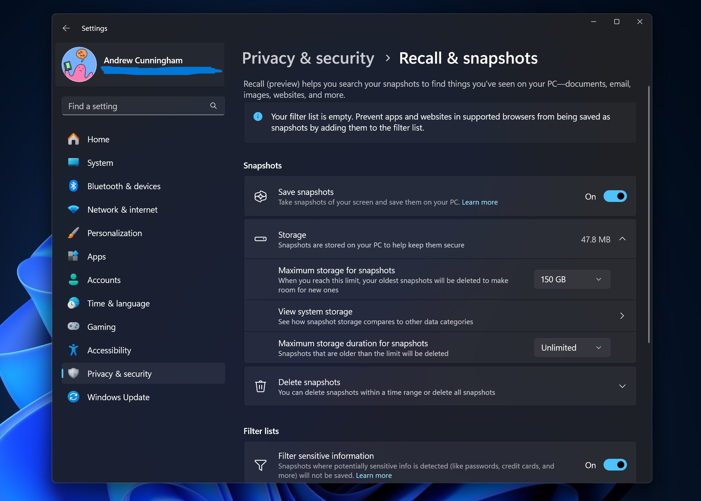Click Learn more link for Save snapshots
The height and width of the screenshot is (501, 701).
[x=480, y=202]
